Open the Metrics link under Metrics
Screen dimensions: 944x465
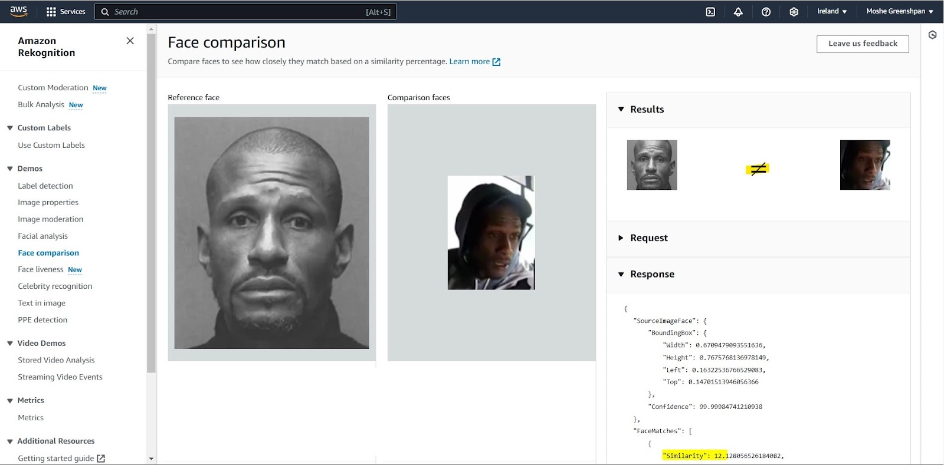(x=31, y=418)
